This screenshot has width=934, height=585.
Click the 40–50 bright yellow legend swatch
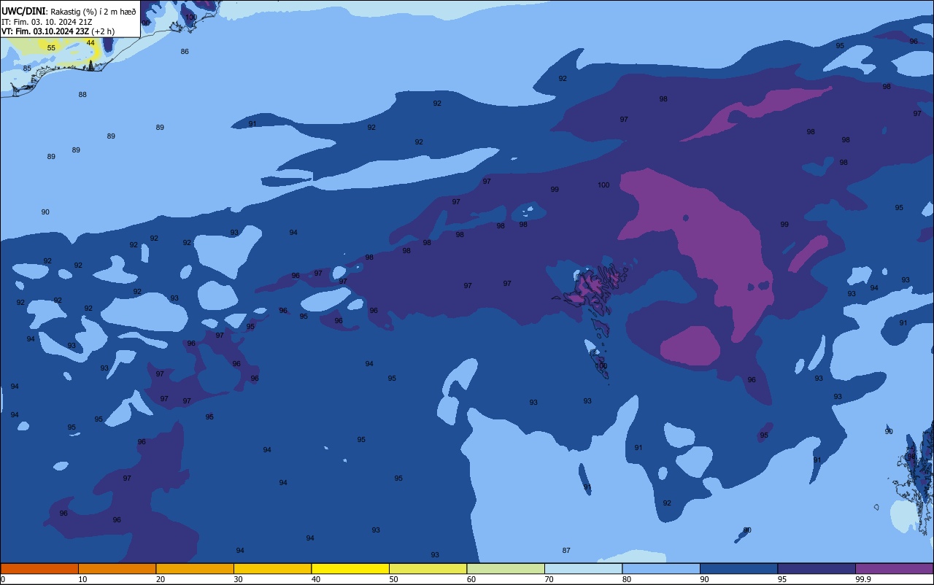pos(350,568)
